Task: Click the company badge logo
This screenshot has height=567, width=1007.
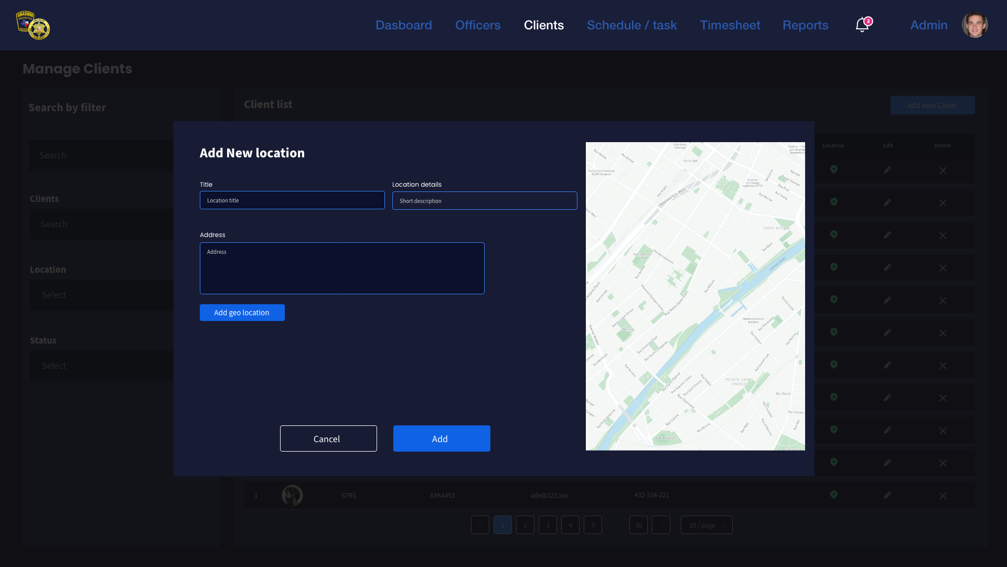Action: click(33, 25)
